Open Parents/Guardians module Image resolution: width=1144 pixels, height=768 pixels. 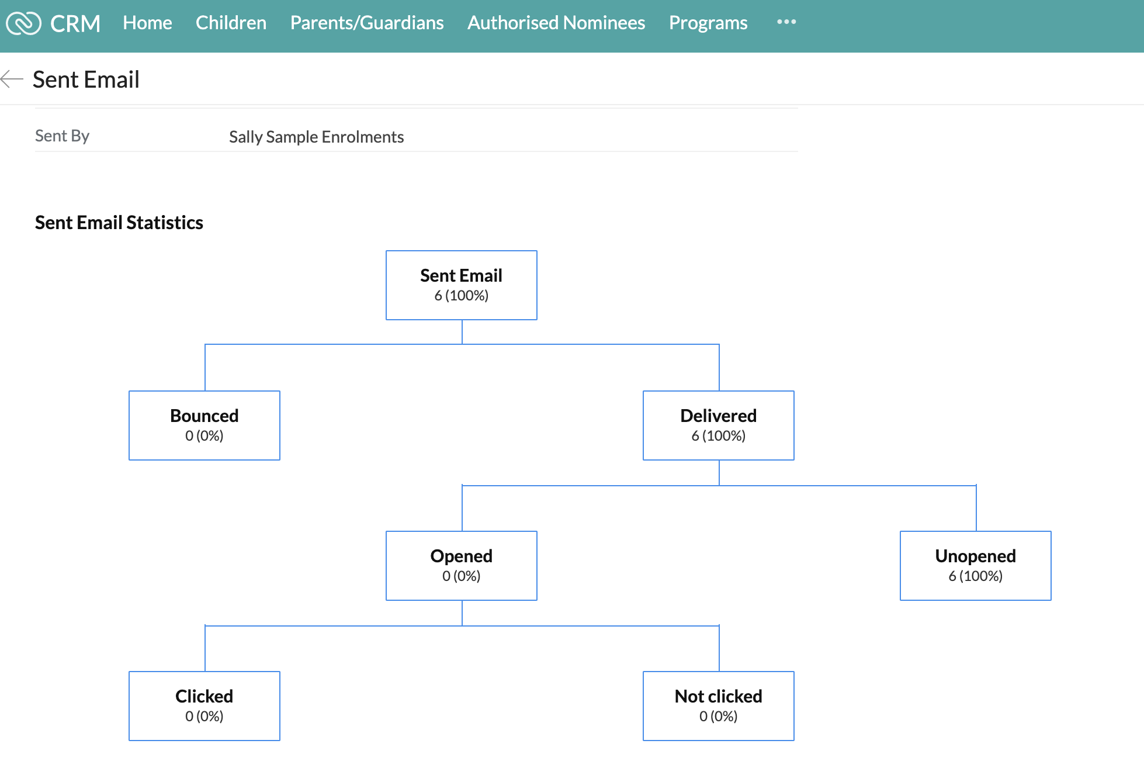pyautogui.click(x=367, y=23)
